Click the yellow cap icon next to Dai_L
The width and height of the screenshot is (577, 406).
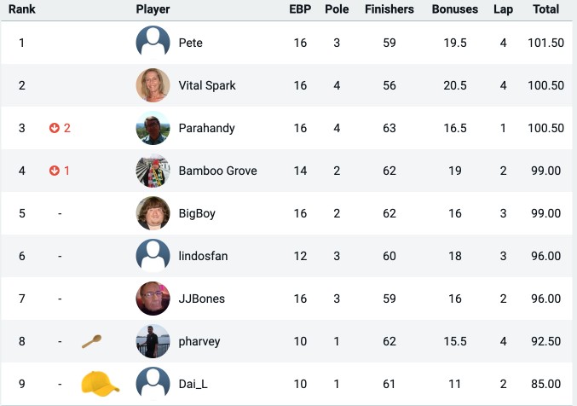(x=100, y=383)
